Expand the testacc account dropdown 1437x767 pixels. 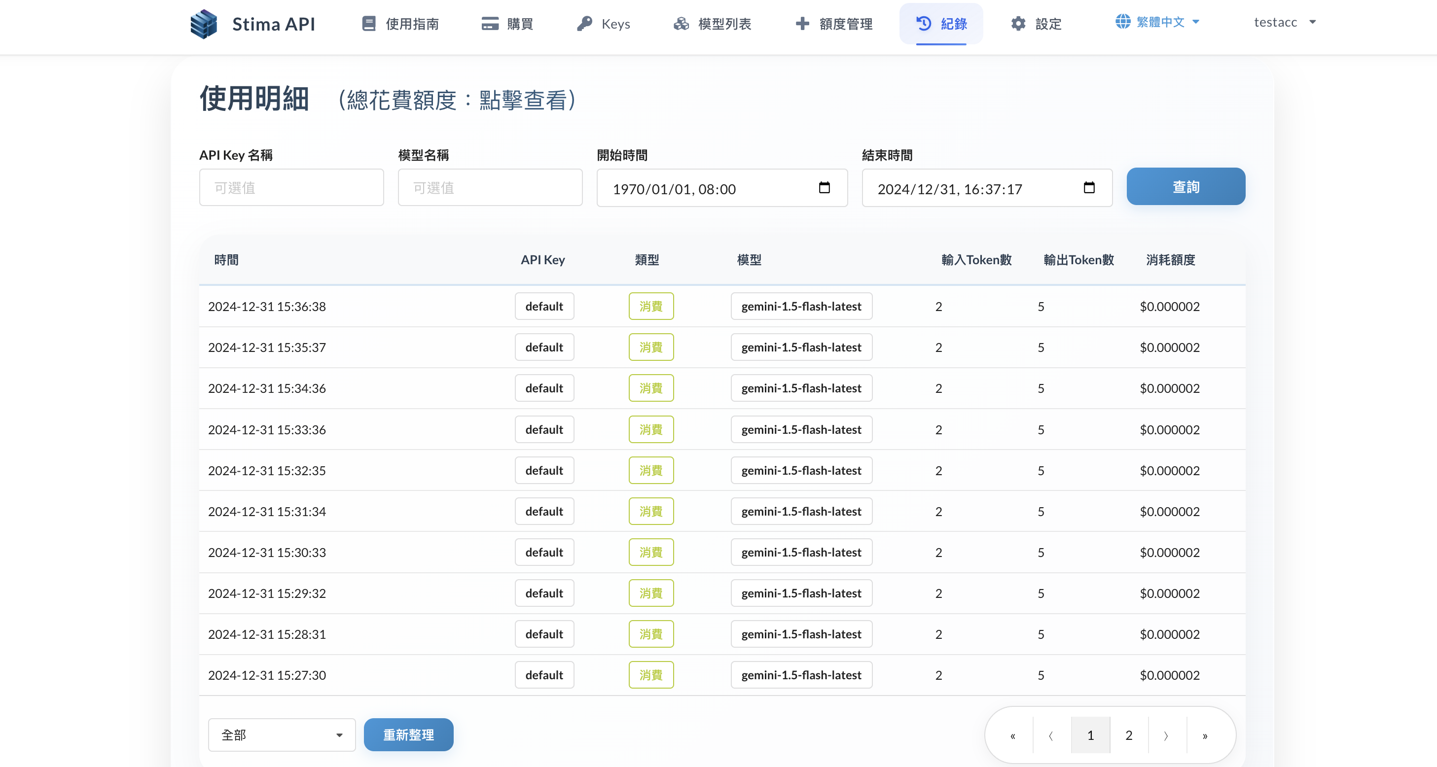pyautogui.click(x=1285, y=22)
